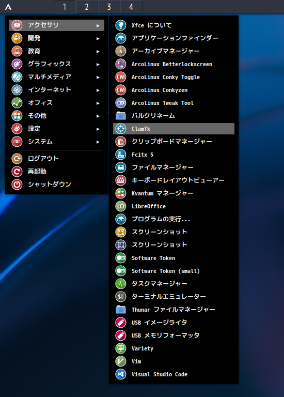Click the Vim icon
284x397 pixels.
[x=121, y=361]
